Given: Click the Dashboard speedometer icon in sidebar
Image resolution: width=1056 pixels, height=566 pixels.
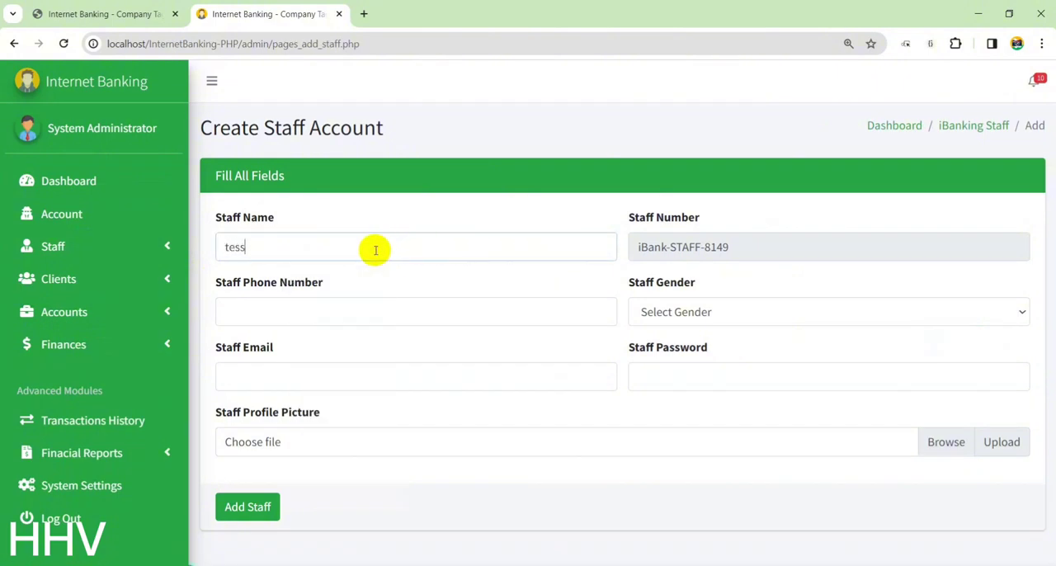Looking at the screenshot, I should point(26,181).
